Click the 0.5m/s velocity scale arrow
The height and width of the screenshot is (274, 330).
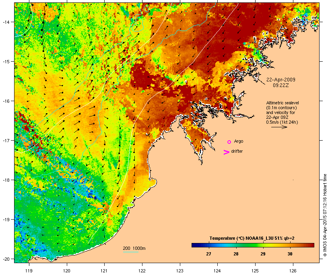279,127
